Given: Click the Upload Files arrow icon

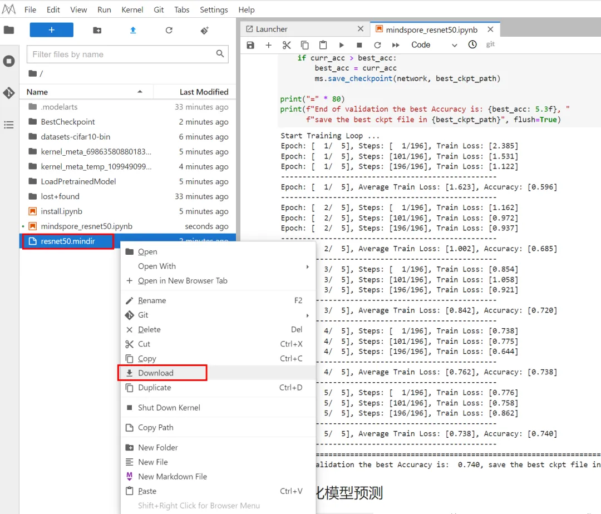Looking at the screenshot, I should (x=133, y=30).
